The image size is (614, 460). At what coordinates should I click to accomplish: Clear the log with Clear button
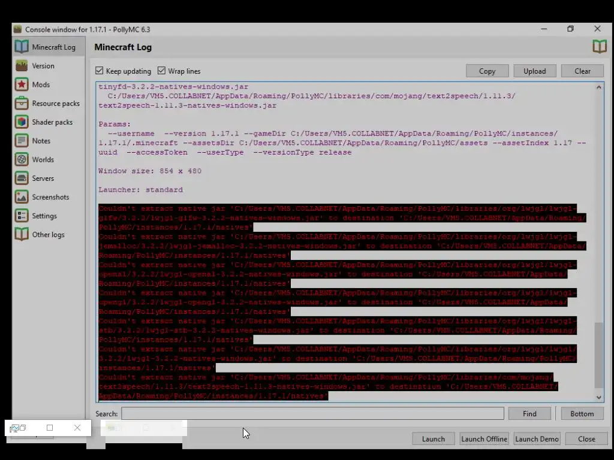582,71
